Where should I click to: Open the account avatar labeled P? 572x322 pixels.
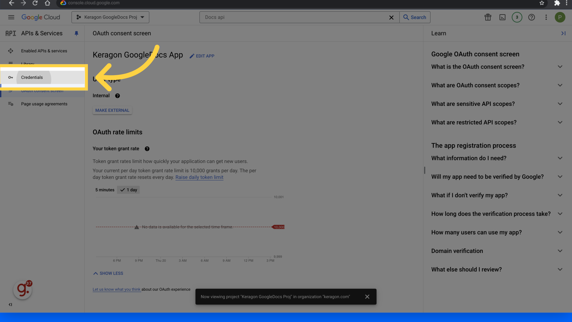tap(560, 17)
